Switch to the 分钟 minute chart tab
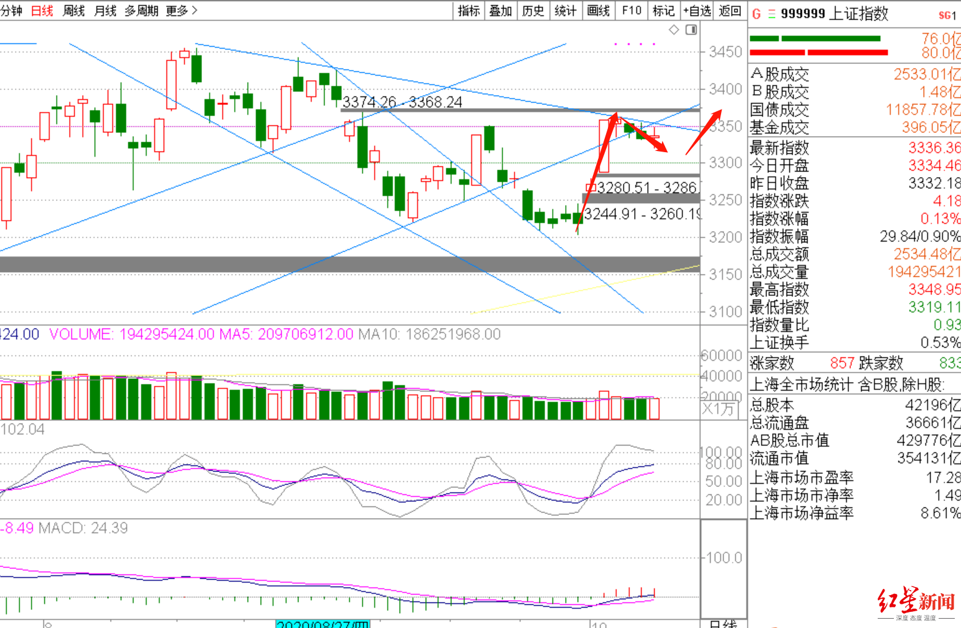Screen dimensions: 961x628 tap(11, 11)
